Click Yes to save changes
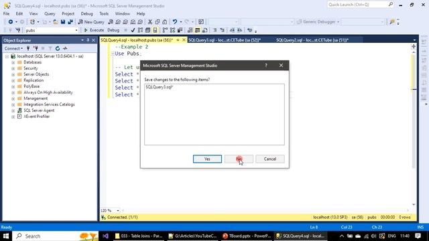The image size is (429, 241). [x=207, y=159]
